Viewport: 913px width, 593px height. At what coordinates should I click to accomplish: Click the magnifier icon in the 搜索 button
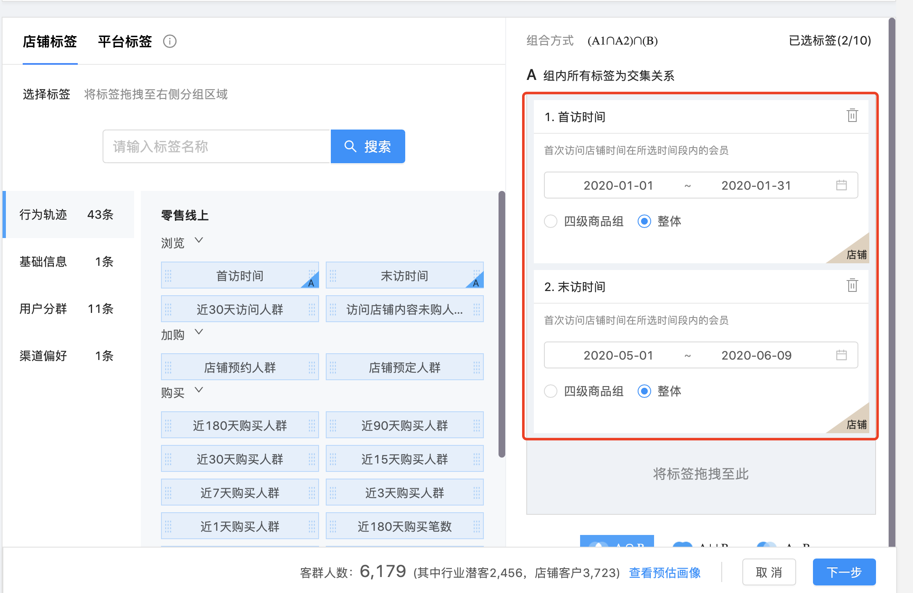(350, 146)
